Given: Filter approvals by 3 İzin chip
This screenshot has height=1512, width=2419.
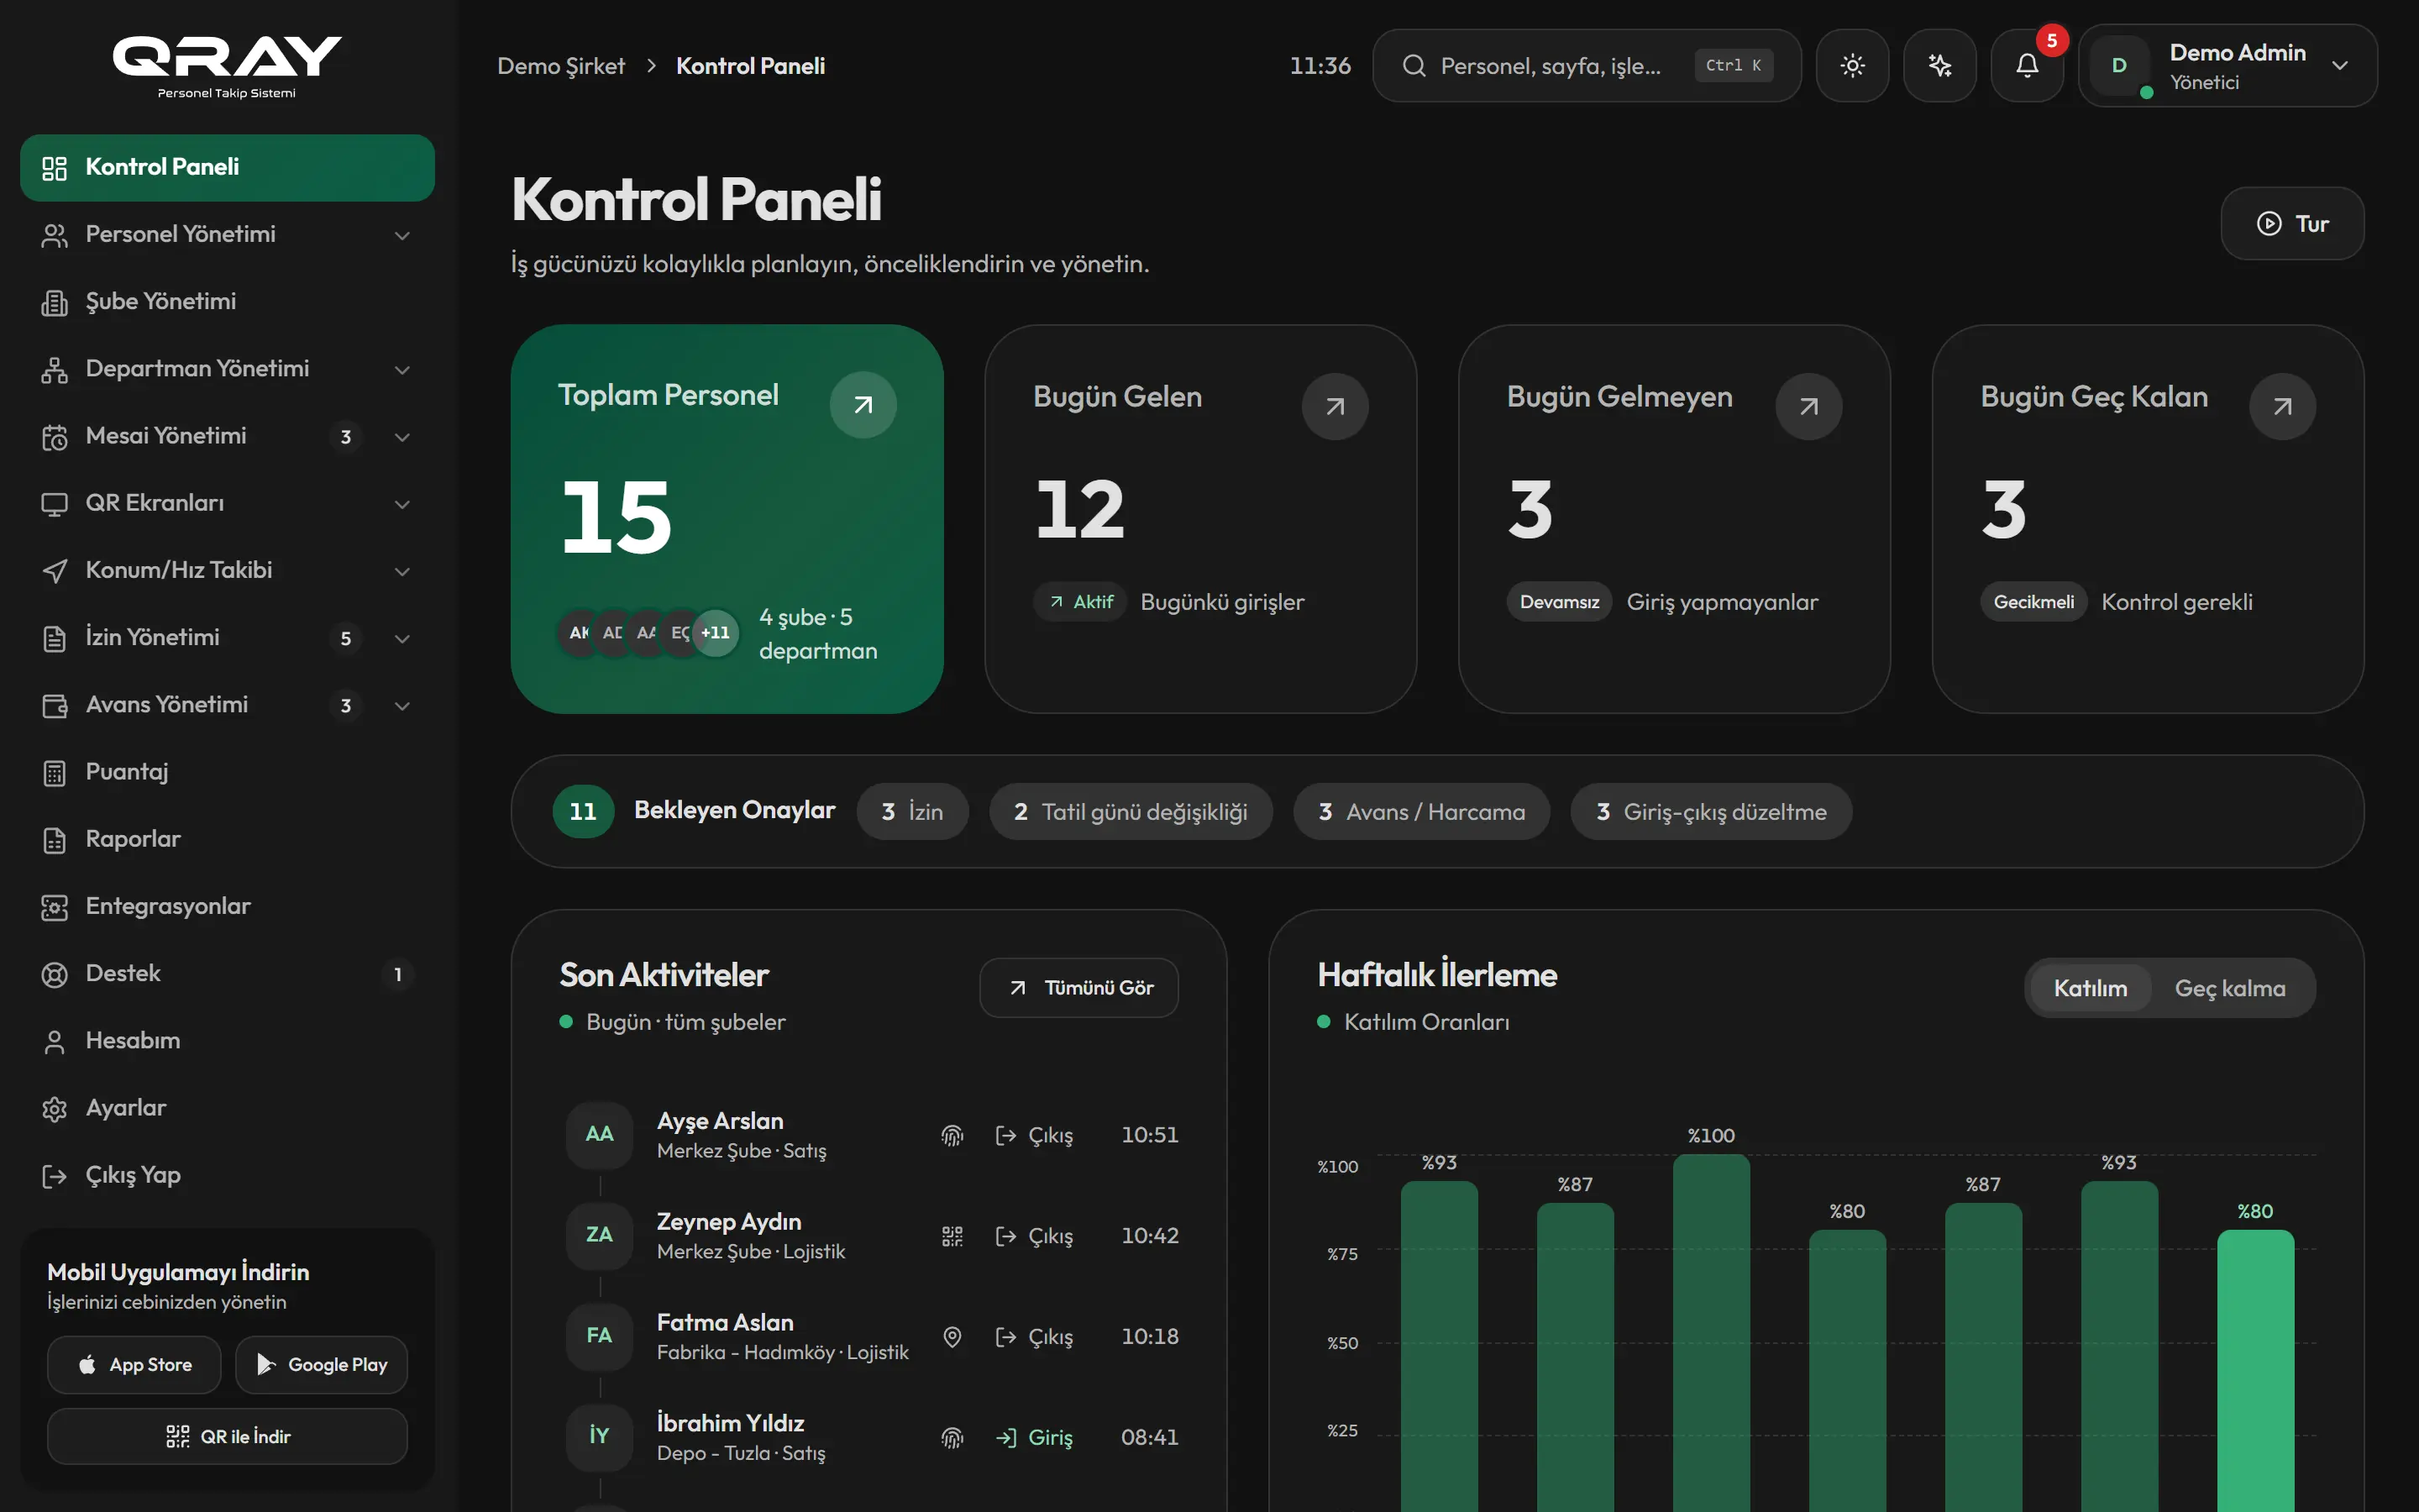Looking at the screenshot, I should (911, 811).
